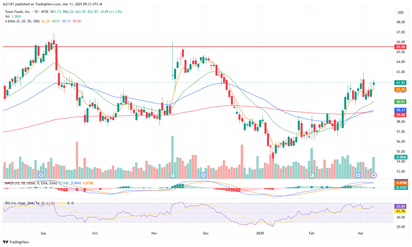This screenshot has width=412, height=247.
Task: Click the 3.58M volume scale label
Action: click(401, 157)
